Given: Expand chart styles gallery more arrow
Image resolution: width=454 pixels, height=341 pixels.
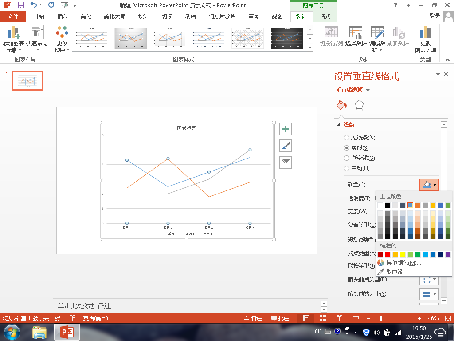Looking at the screenshot, I should pyautogui.click(x=310, y=47).
